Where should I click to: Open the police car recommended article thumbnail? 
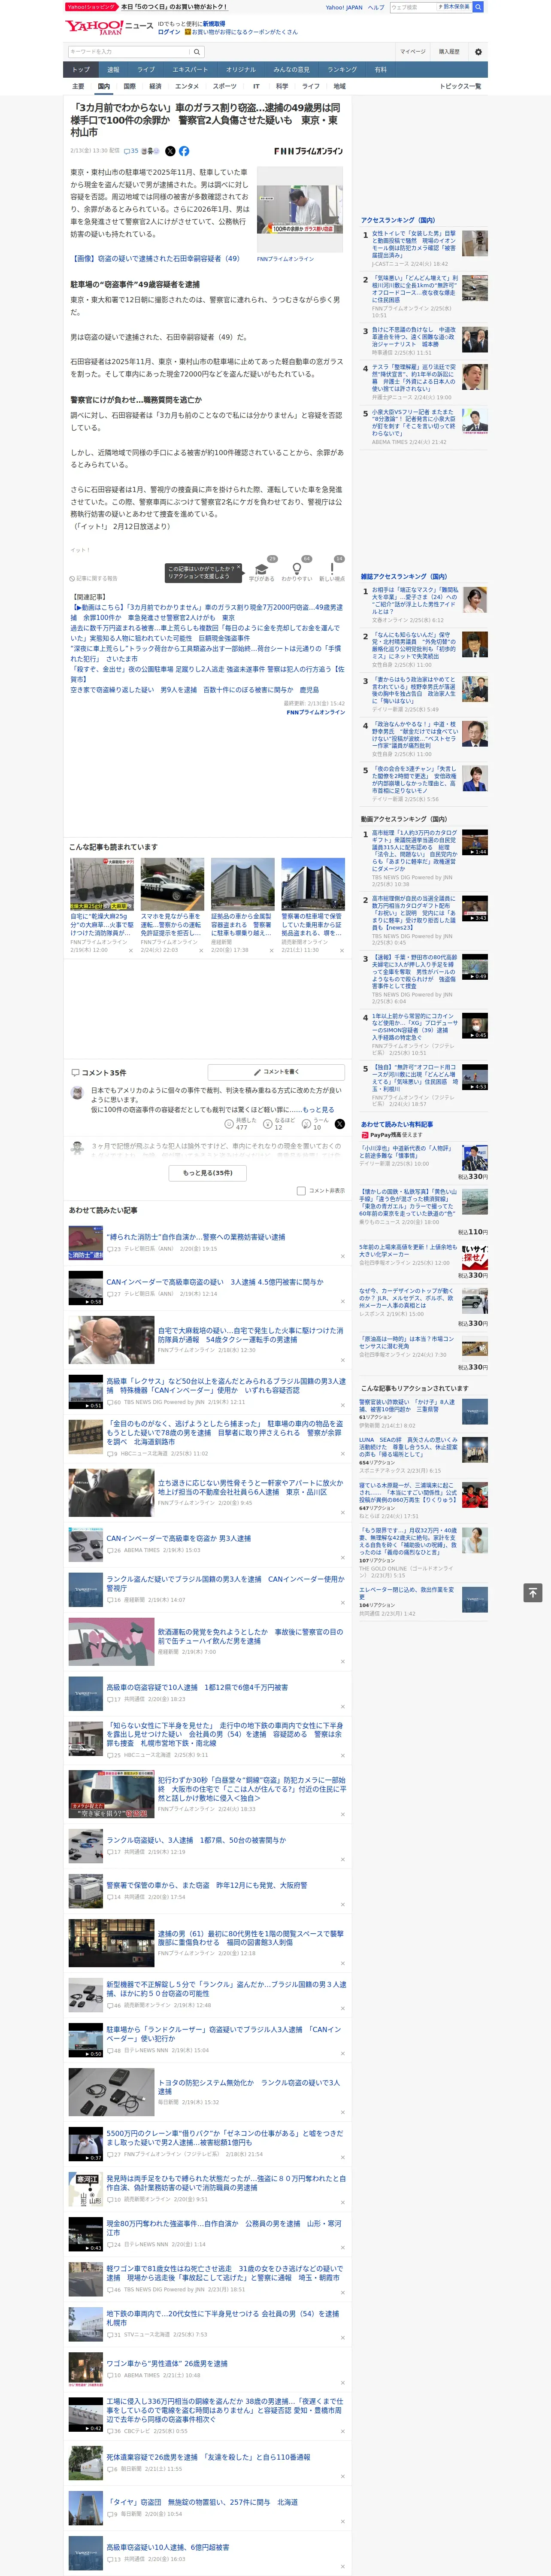click(x=172, y=883)
